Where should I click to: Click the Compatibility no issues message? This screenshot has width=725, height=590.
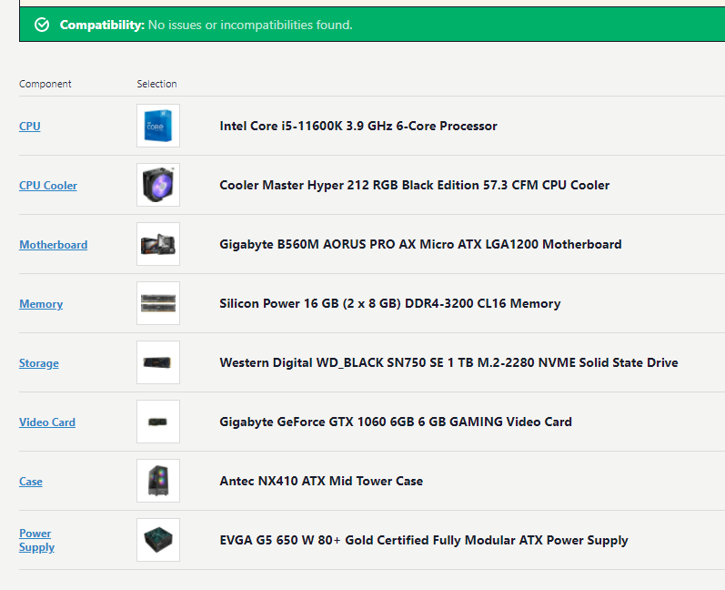click(206, 25)
